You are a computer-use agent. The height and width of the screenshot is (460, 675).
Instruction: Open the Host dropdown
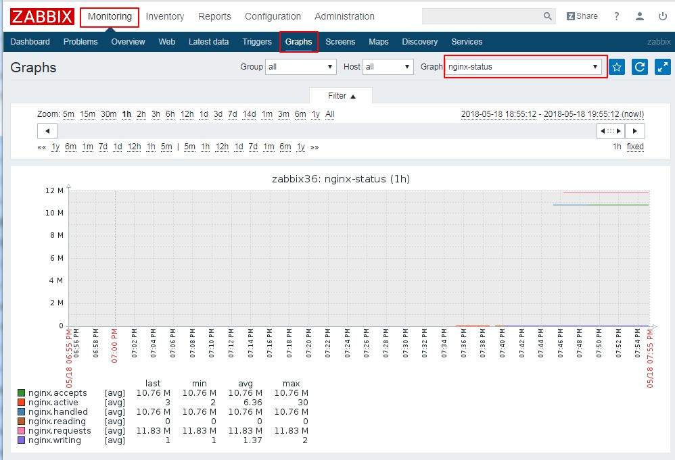388,67
